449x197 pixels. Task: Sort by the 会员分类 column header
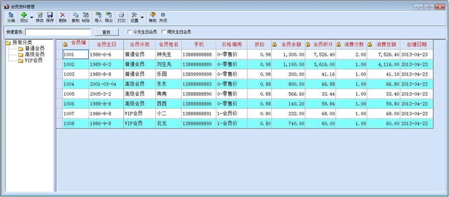[140, 45]
